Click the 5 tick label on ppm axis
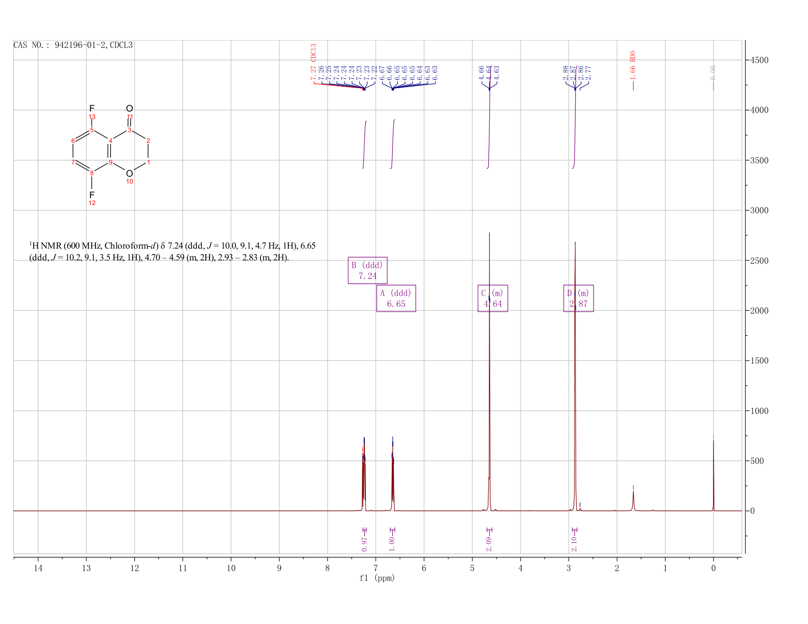Image resolution: width=808 pixels, height=624 pixels. click(472, 568)
